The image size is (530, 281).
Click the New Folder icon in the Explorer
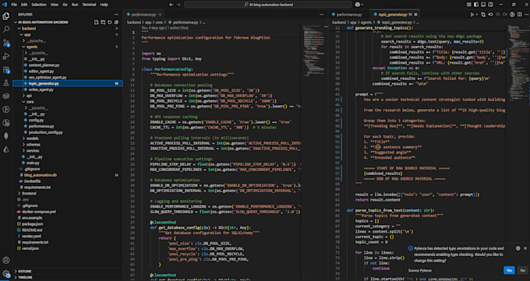[103, 23]
